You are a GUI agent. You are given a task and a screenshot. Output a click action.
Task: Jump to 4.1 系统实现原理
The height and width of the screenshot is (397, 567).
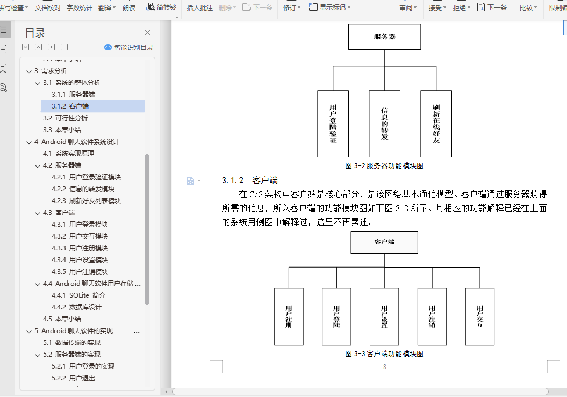tap(68, 153)
